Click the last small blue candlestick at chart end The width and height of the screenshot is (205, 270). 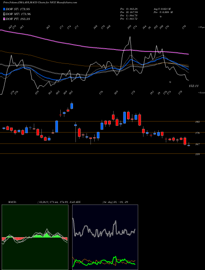point(189,145)
